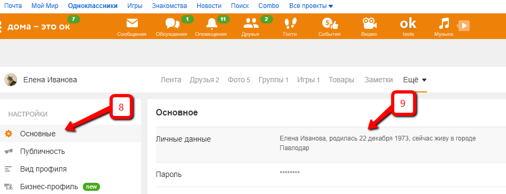Select Публичность in settings menu
506x194 pixels.
(x=71, y=151)
